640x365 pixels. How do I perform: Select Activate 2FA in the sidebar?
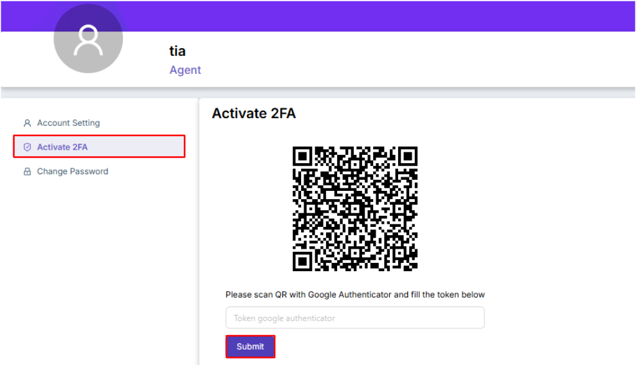[62, 147]
